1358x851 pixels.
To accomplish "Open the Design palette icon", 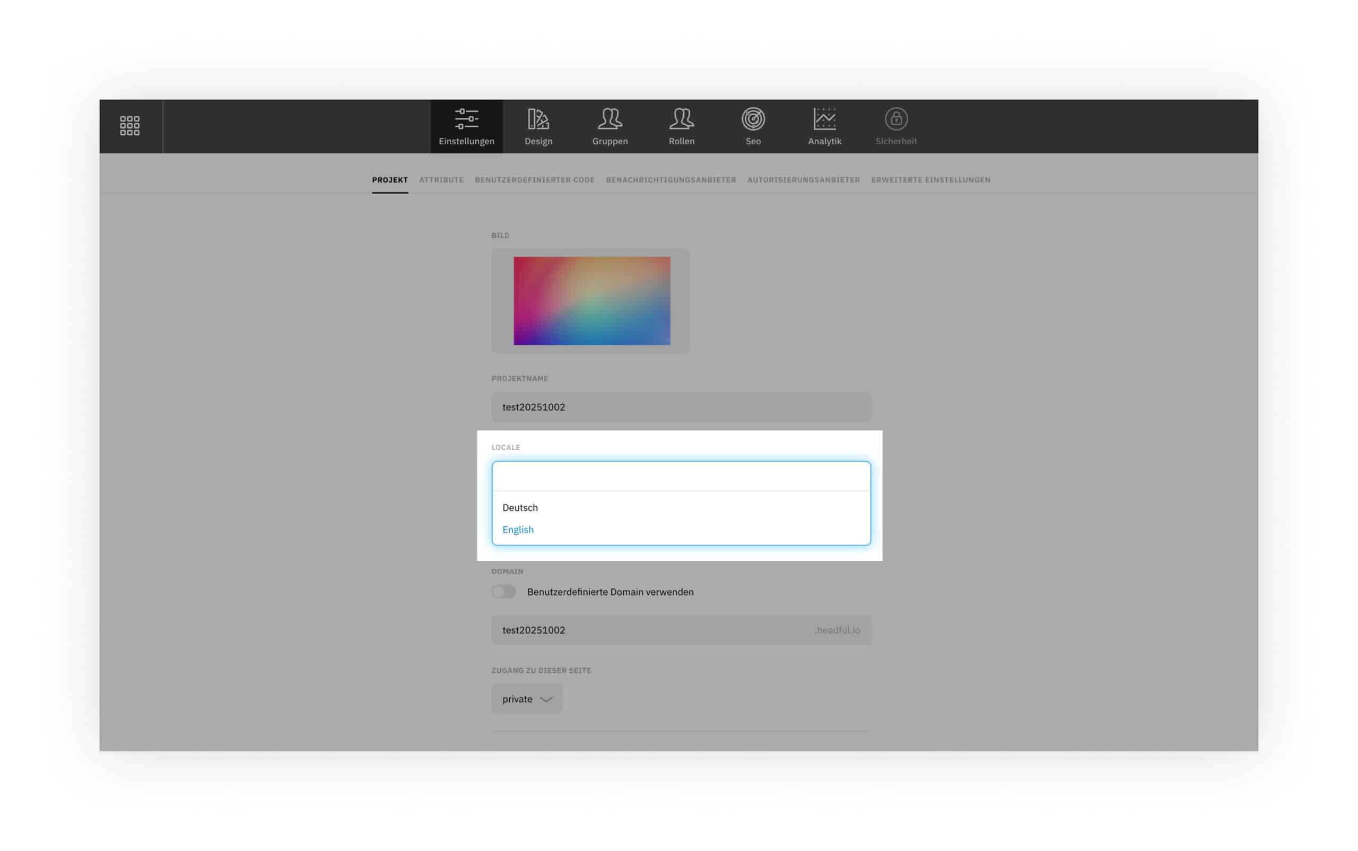I will tap(537, 119).
